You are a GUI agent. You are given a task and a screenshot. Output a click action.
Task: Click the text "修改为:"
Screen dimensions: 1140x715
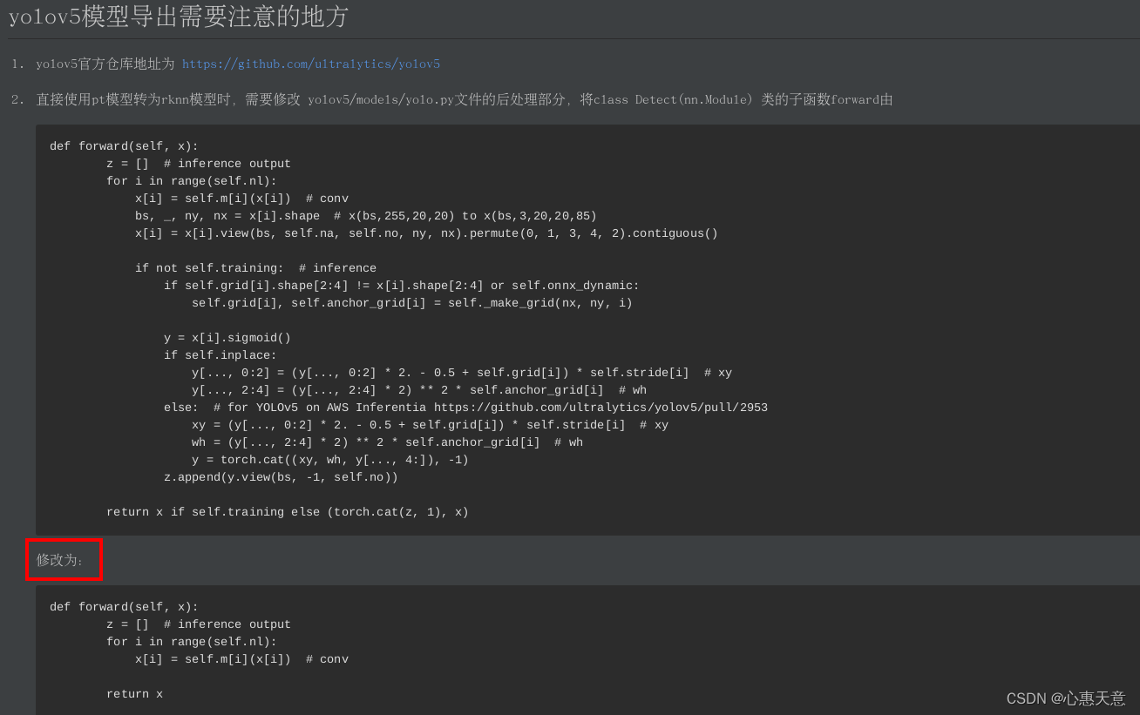(59, 560)
